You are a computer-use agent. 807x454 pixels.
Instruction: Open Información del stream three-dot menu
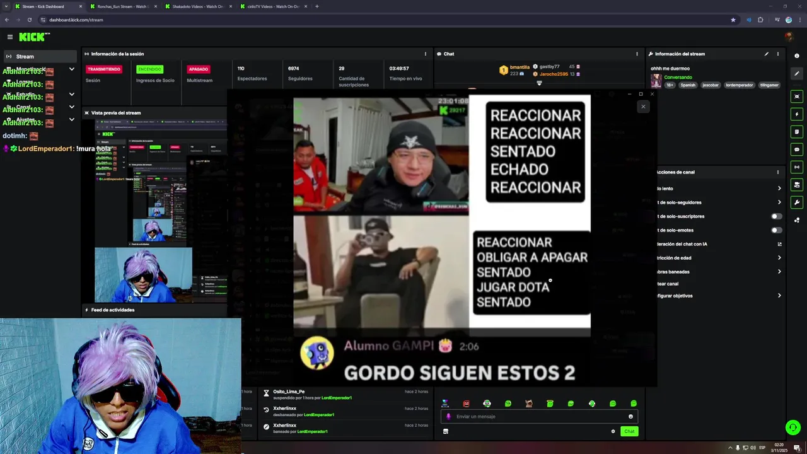pyautogui.click(x=777, y=54)
